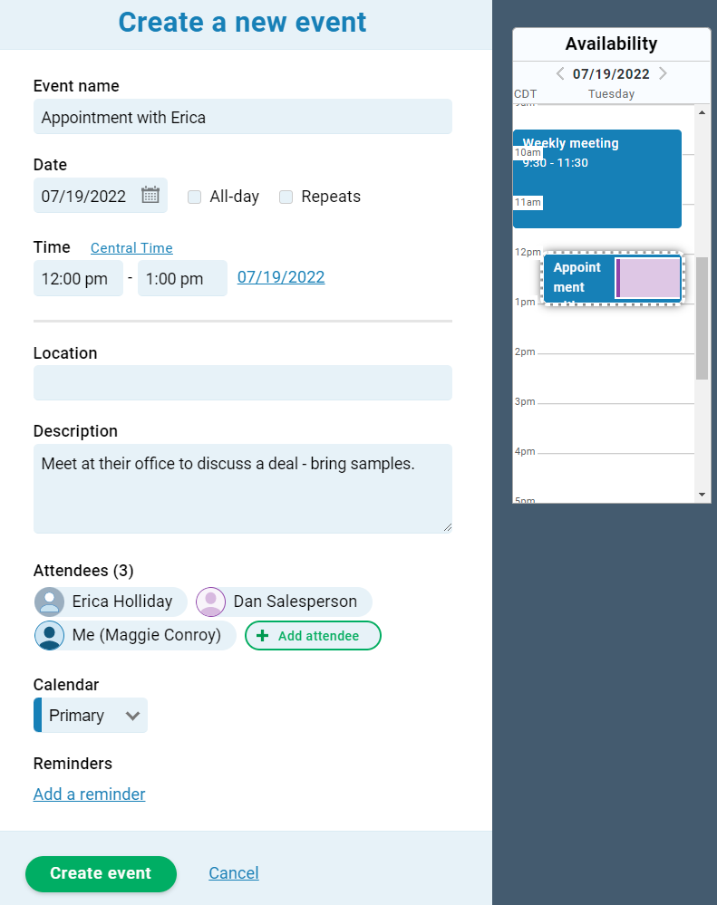Click the 3pm time slot label

525,401
